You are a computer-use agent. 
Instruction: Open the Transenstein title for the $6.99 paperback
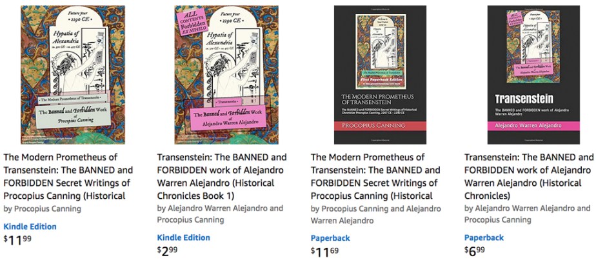click(529, 176)
